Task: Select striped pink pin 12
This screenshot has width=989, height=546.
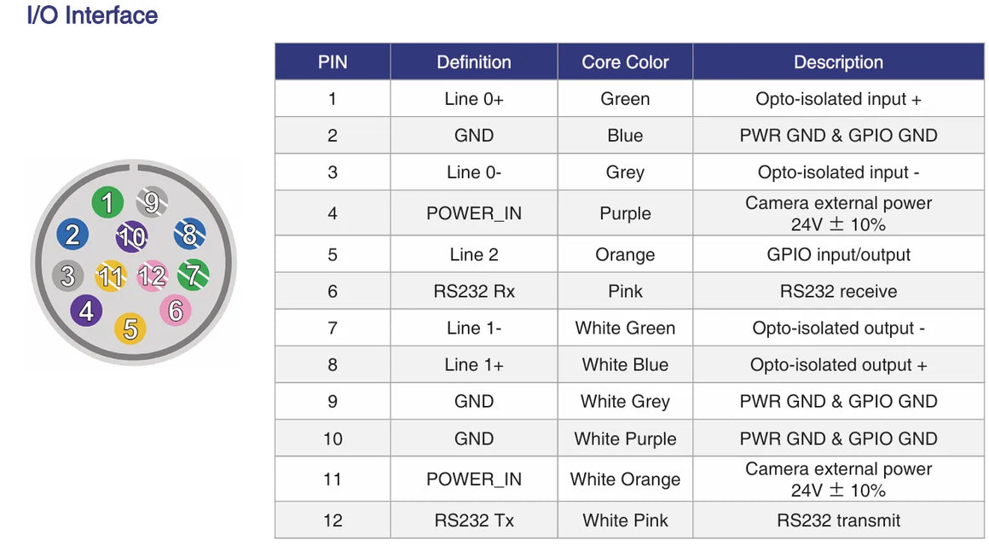Action: (152, 276)
